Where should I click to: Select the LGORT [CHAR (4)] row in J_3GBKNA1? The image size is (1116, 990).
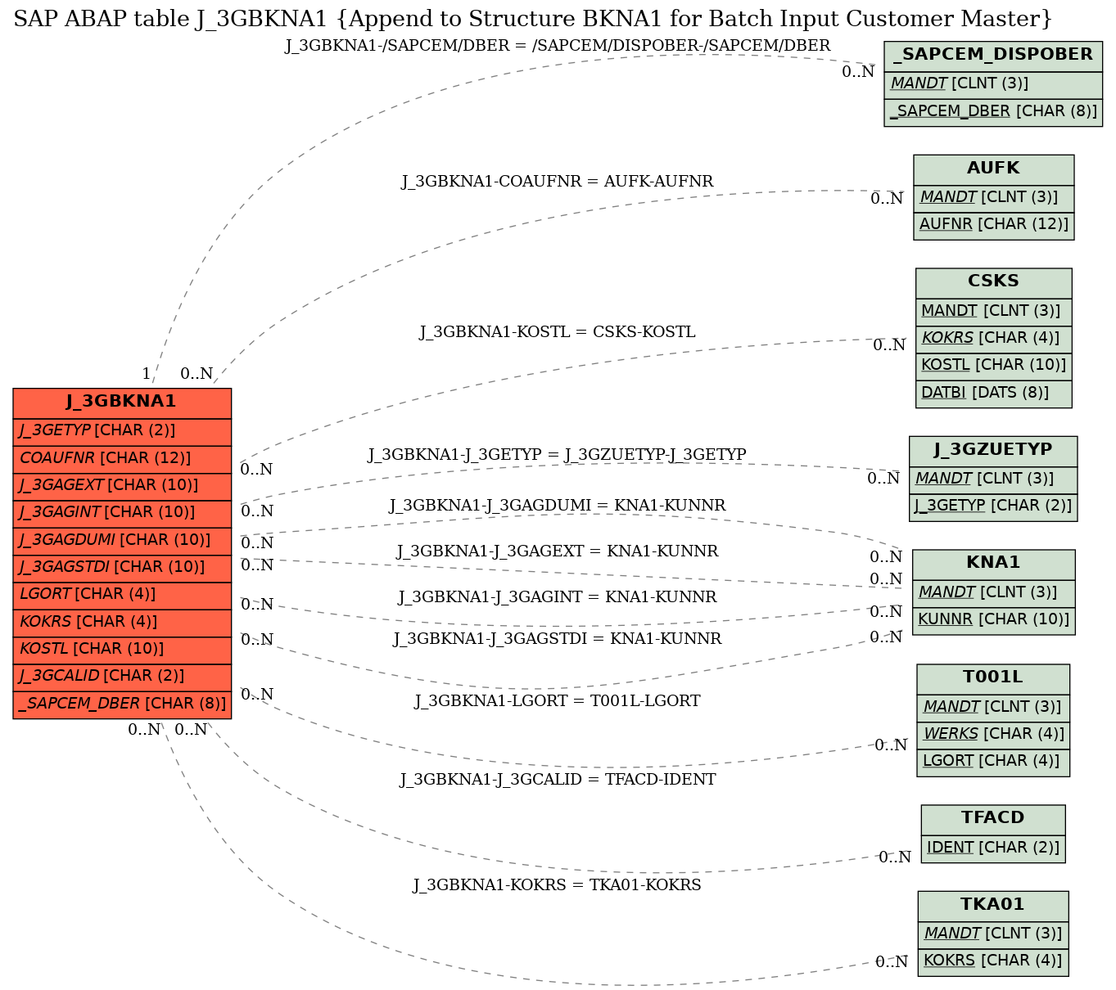click(x=122, y=595)
